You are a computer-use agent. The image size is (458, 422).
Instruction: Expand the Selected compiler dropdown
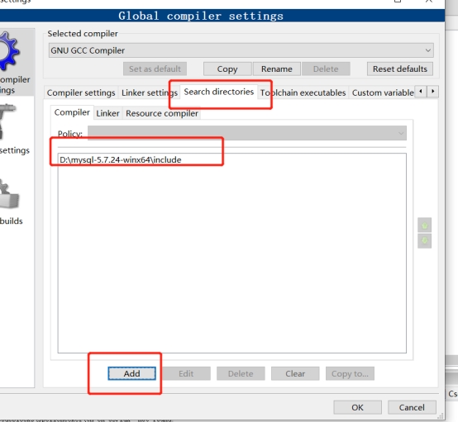(x=241, y=50)
